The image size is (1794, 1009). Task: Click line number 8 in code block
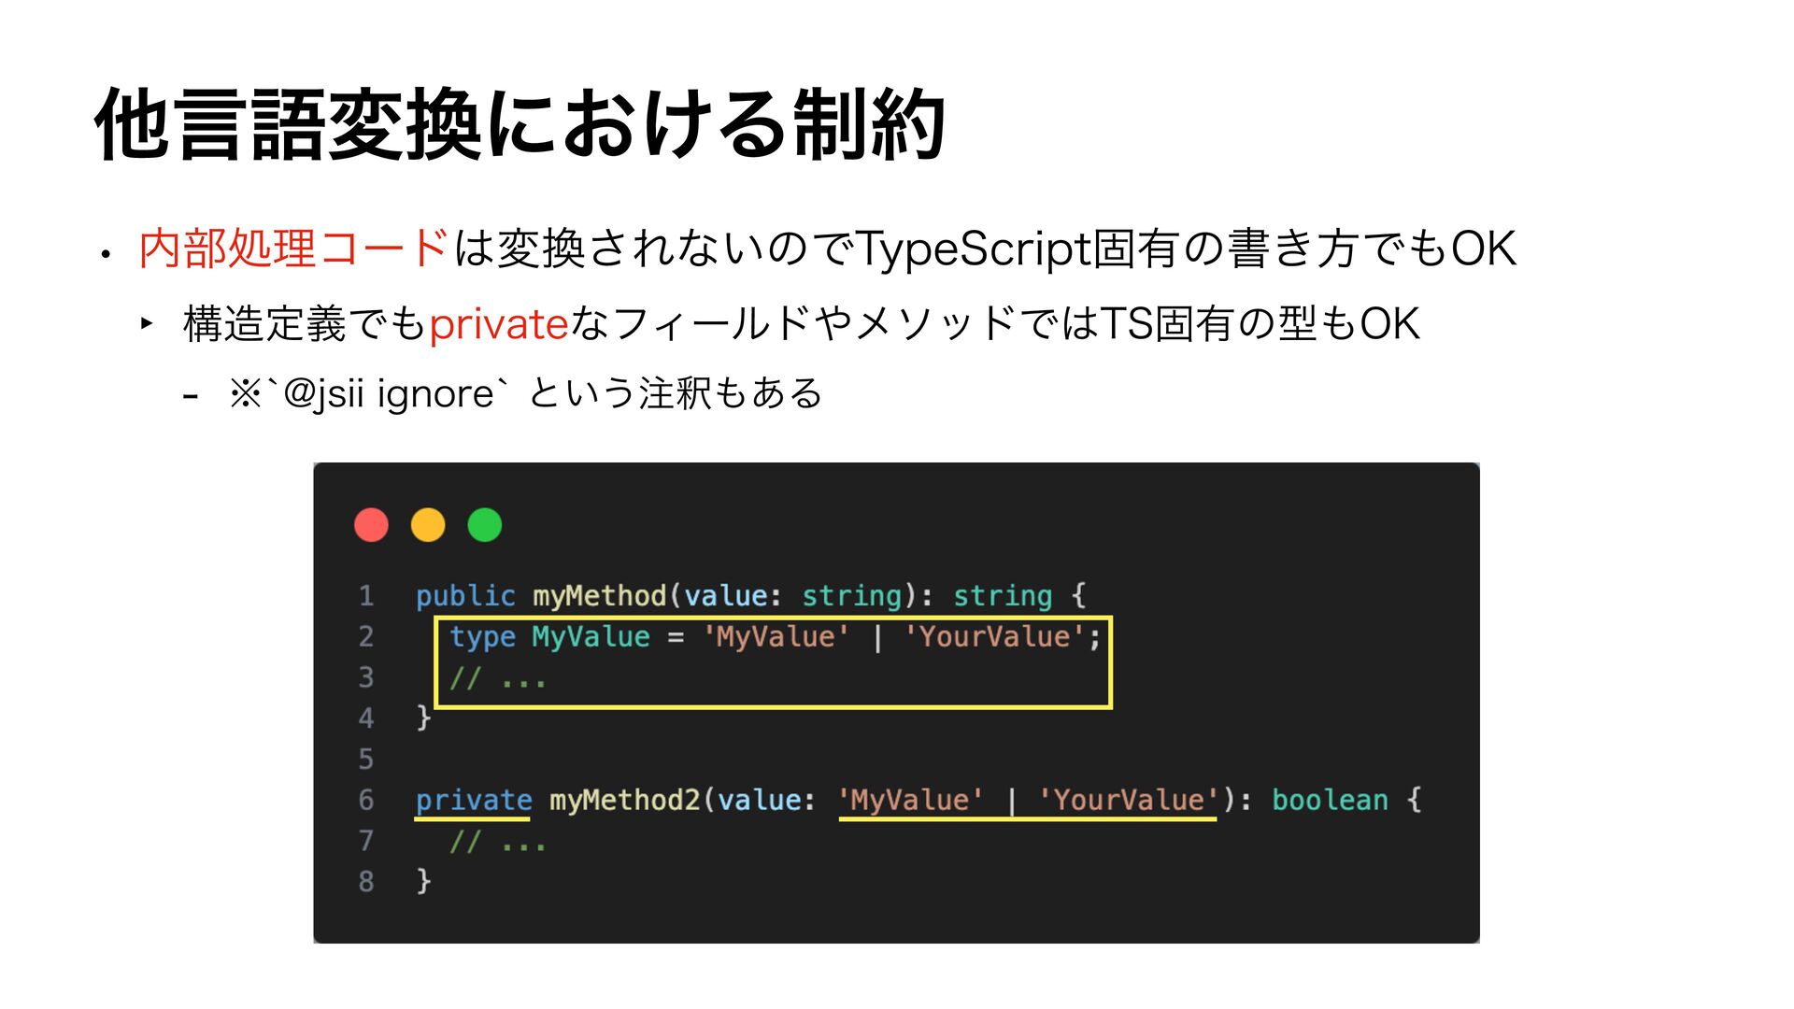[x=366, y=881]
